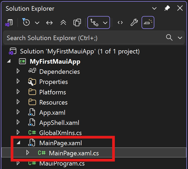
Task: Click the Solution icon beside 'MyFirstMauiApp'
Action: coord(13,51)
